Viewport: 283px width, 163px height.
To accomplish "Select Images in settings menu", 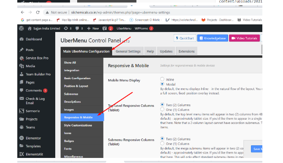I will coord(82,110).
